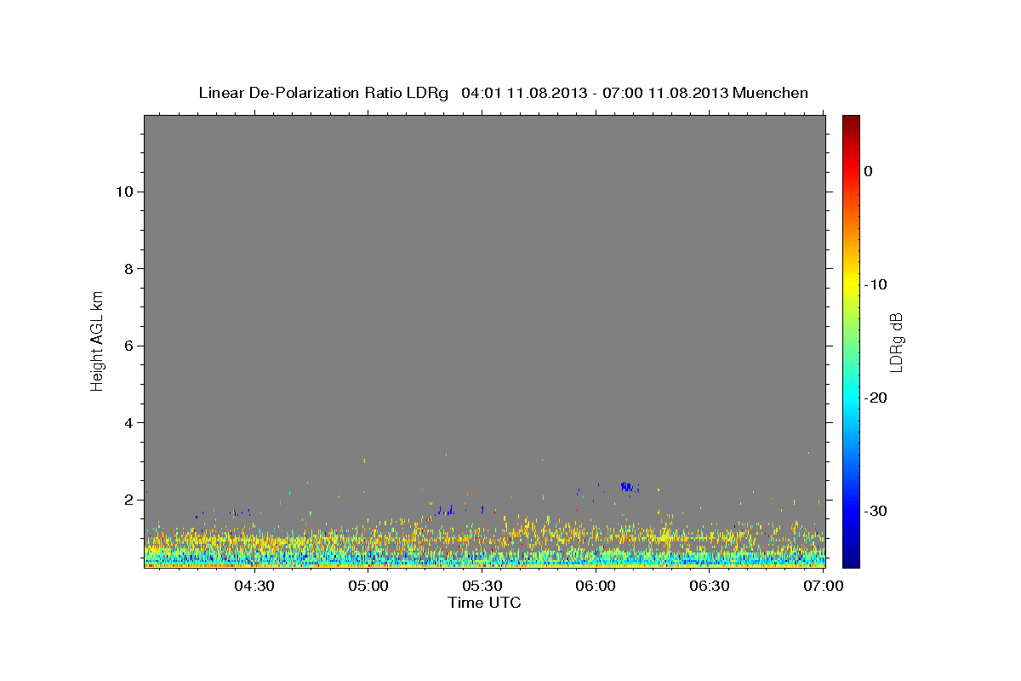This screenshot has width=1021, height=681.
Task: Click the plot title text
Action: click(503, 93)
